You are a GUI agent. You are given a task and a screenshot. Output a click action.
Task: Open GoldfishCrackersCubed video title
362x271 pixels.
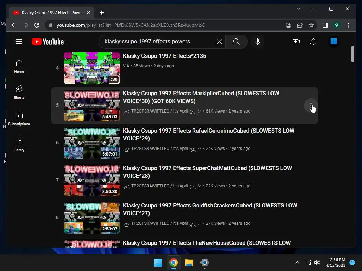(210, 209)
